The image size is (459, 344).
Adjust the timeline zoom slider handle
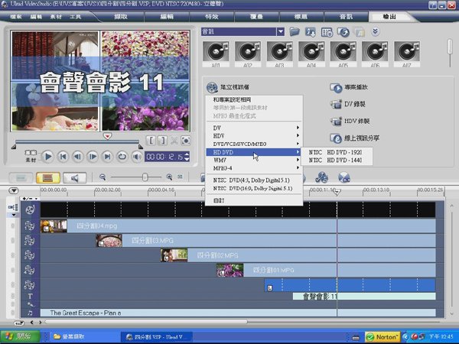tap(145, 177)
